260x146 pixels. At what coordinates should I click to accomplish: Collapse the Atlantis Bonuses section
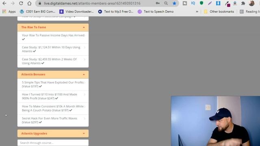(53, 75)
